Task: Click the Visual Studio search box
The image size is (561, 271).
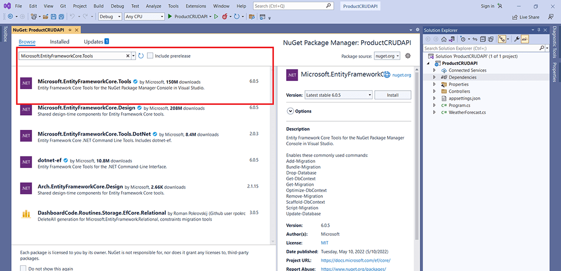Action: pos(293,6)
